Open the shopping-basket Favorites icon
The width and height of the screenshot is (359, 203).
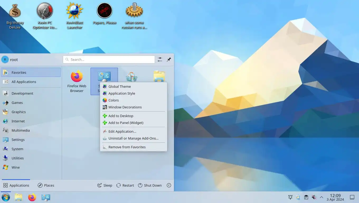(x=131, y=77)
